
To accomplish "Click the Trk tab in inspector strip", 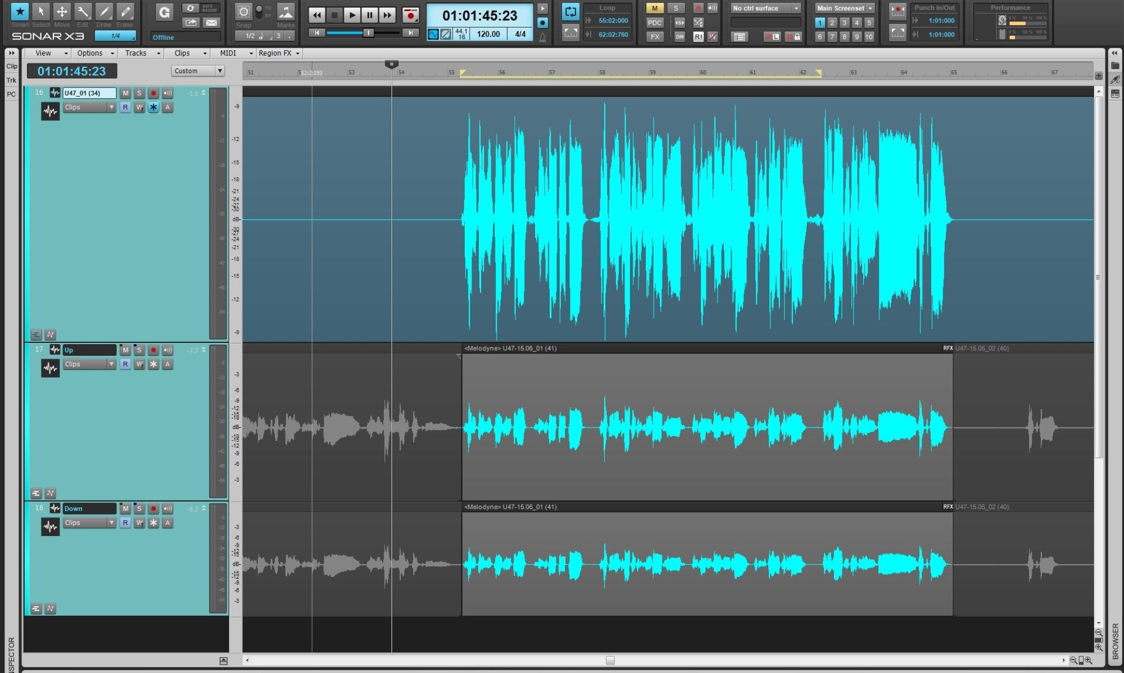I will tap(12, 80).
